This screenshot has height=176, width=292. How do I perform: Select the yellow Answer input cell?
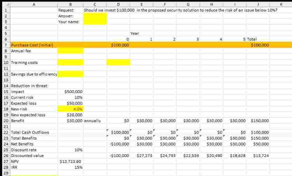pyautogui.click(x=95, y=16)
